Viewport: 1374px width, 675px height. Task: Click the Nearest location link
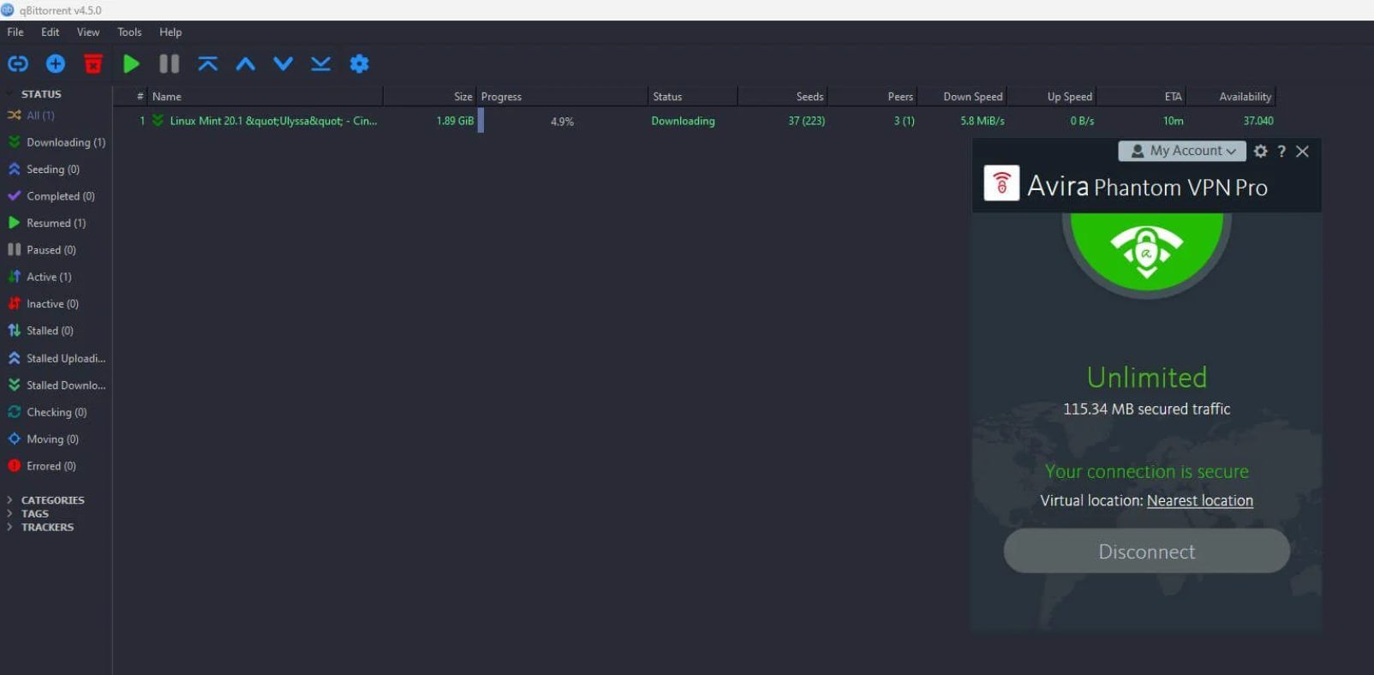(x=1199, y=500)
